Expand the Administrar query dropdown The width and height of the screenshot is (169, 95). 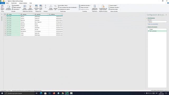[x=16, y=9]
